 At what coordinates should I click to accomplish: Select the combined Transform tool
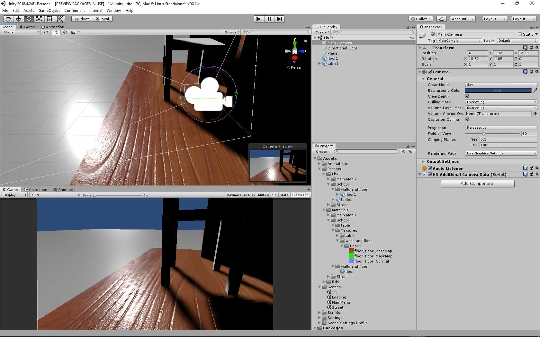[59, 19]
